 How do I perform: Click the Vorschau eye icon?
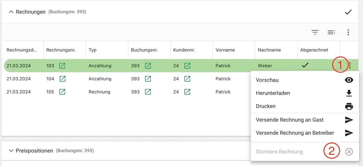349,80
